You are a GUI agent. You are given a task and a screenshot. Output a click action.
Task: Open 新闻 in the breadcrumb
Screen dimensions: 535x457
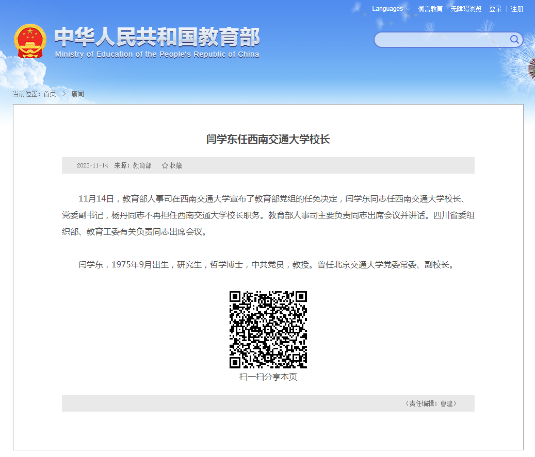pyautogui.click(x=77, y=94)
